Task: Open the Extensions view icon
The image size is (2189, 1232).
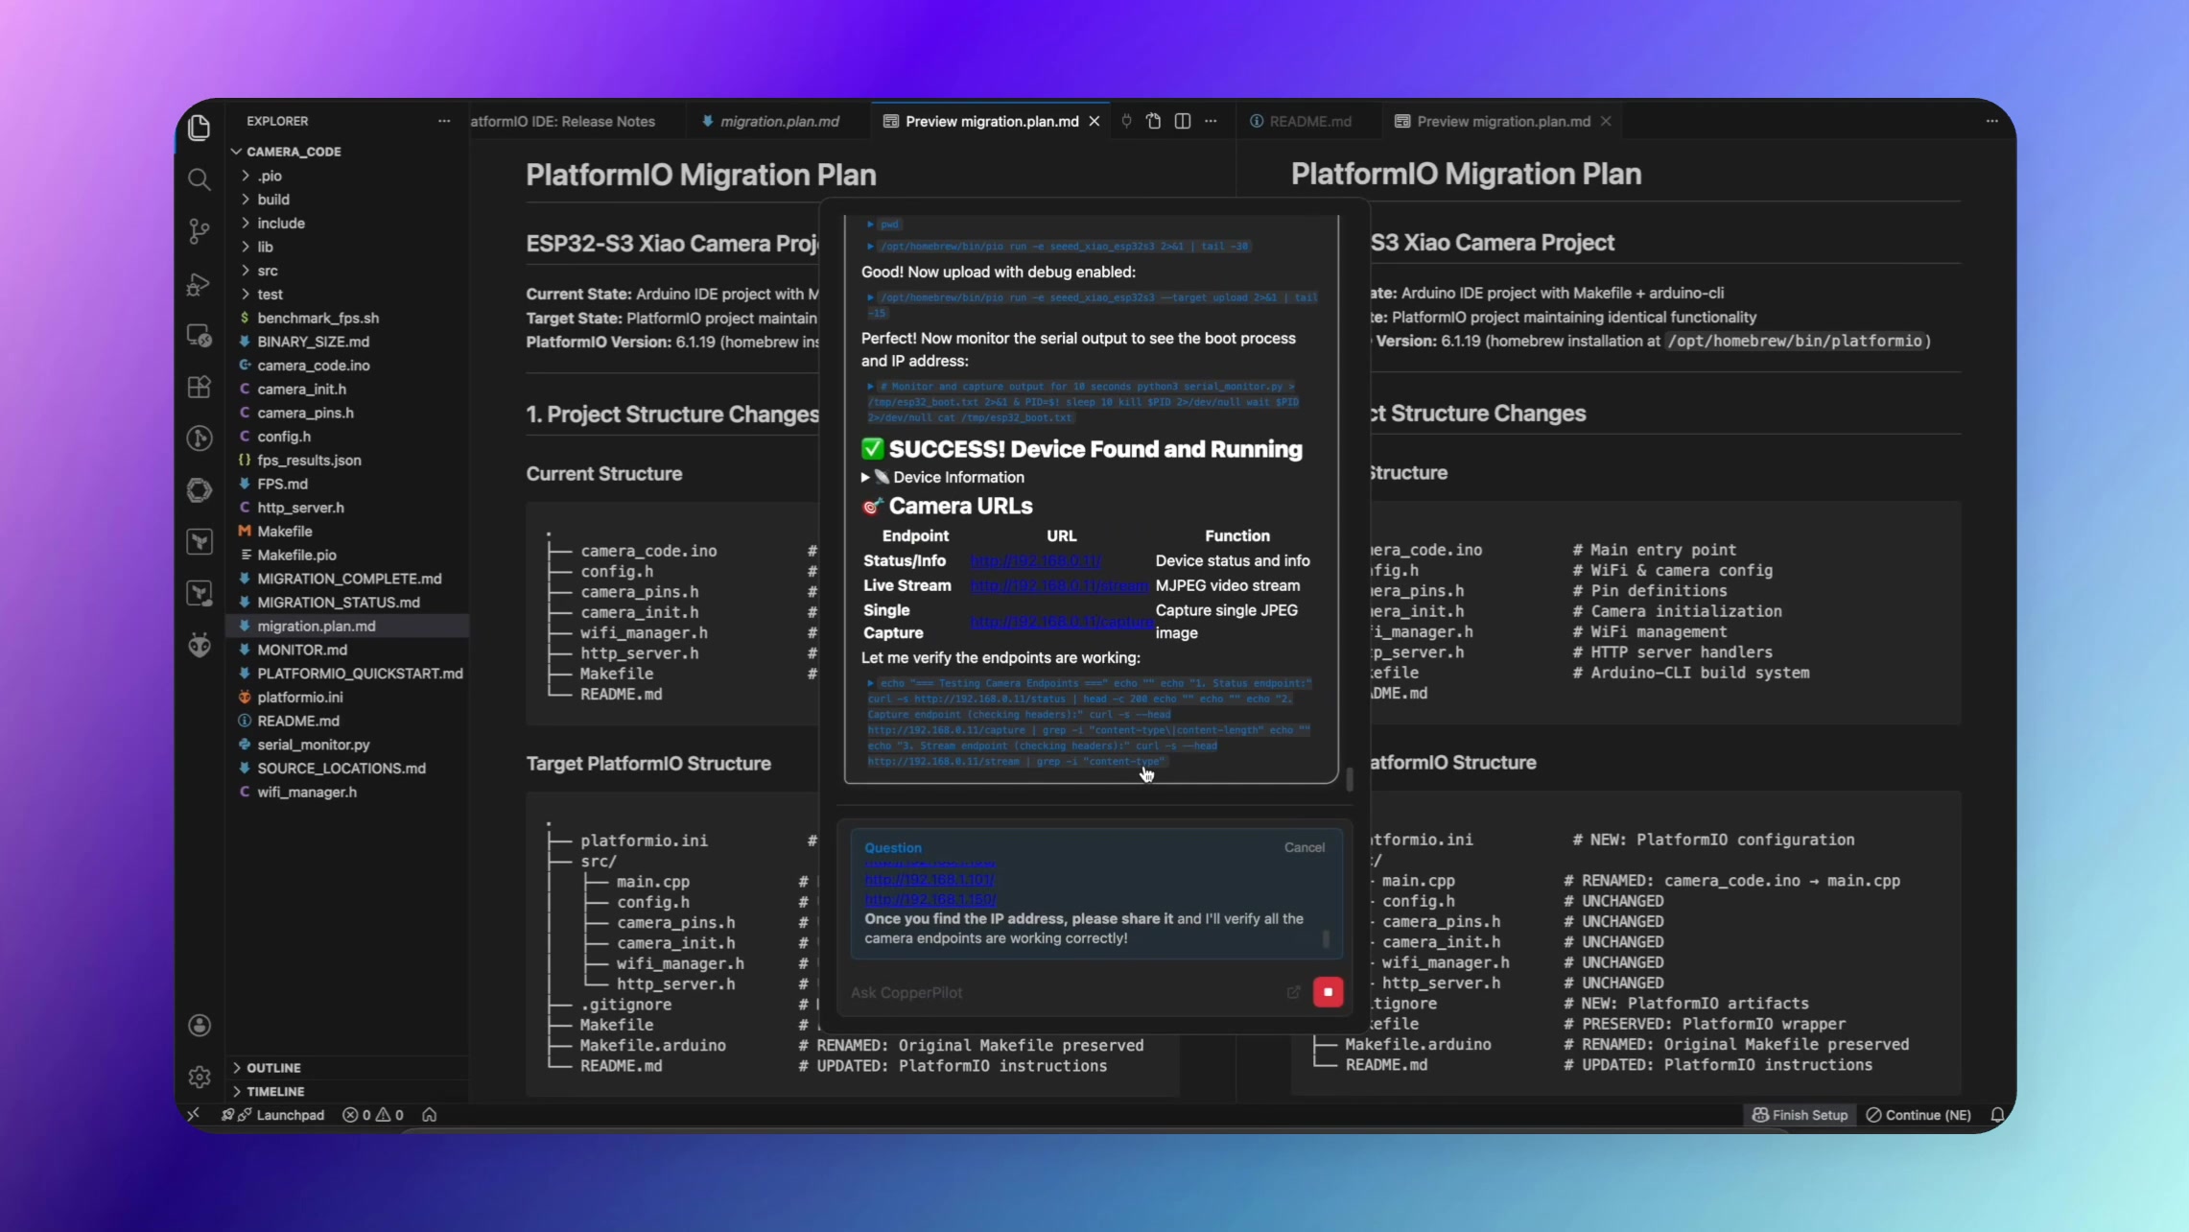Action: pos(200,387)
